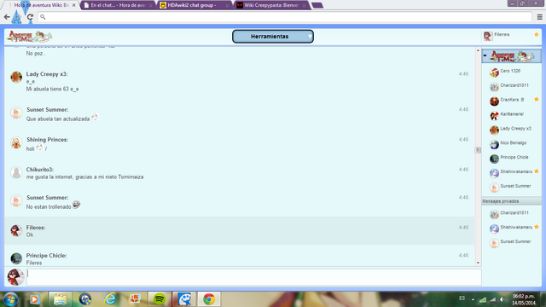Click the trollface emoticon in Sunset Summer message
This screenshot has height=307, width=546.
point(76,205)
